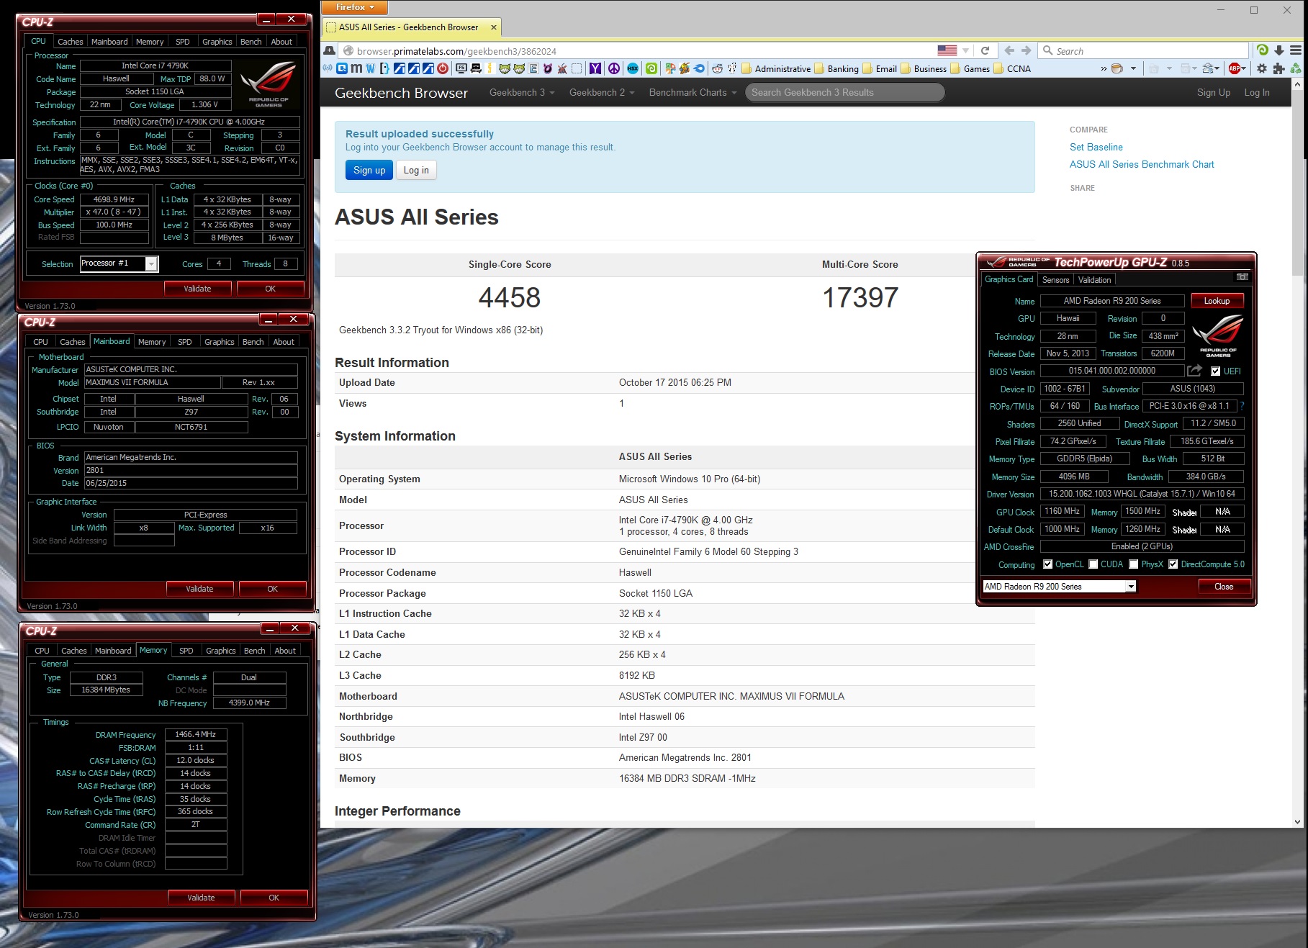Viewport: 1308px width, 948px height.
Task: Click Validate in the top CPU-Z window
Action: pyautogui.click(x=197, y=289)
